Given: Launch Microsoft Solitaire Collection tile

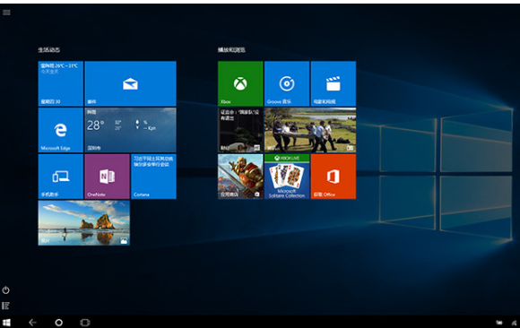Looking at the screenshot, I should pos(287,177).
